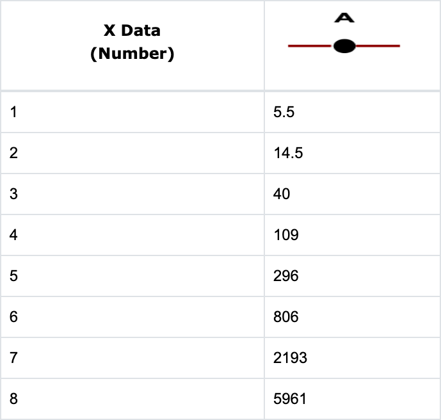Viewport: 441px width, 420px height.
Task: Click the red legend line left of the dot
Action: 309,46
